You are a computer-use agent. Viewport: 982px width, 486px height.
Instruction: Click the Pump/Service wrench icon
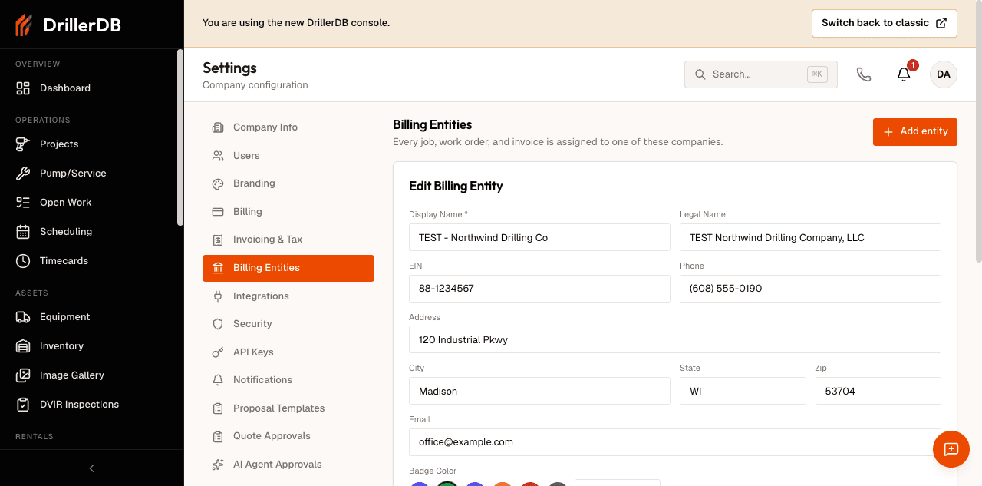tap(23, 174)
